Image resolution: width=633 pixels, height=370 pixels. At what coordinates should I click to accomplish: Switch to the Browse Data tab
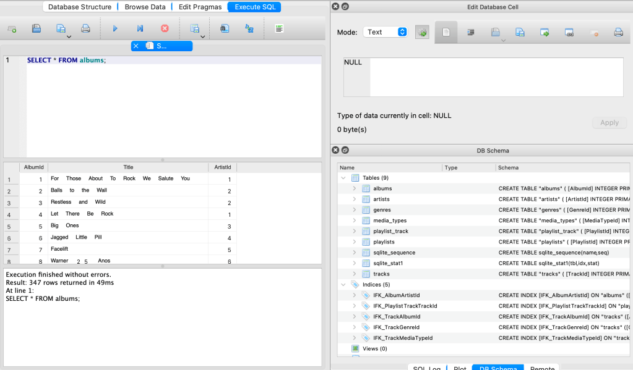tap(145, 7)
